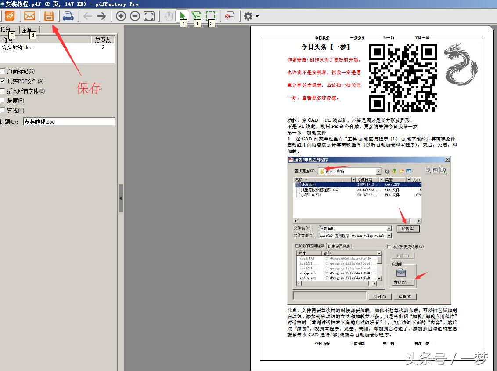The image size is (497, 371).
Task: Save the PDF with the floppy disk icon
Action: (x=49, y=16)
